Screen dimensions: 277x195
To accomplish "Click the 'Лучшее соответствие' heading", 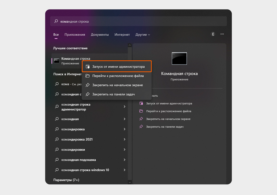I will [70, 48].
